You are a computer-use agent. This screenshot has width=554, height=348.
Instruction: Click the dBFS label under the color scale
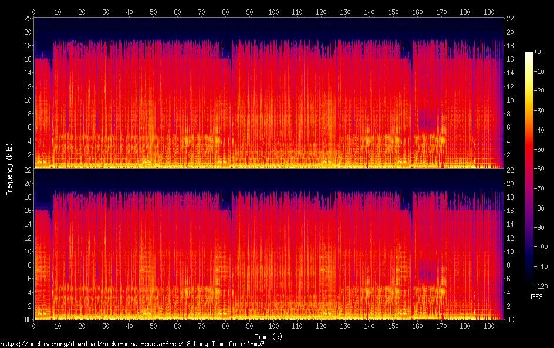pos(535,297)
